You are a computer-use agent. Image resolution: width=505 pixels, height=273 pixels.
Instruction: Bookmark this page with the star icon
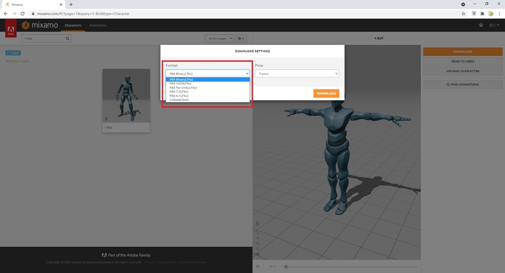pos(463,13)
